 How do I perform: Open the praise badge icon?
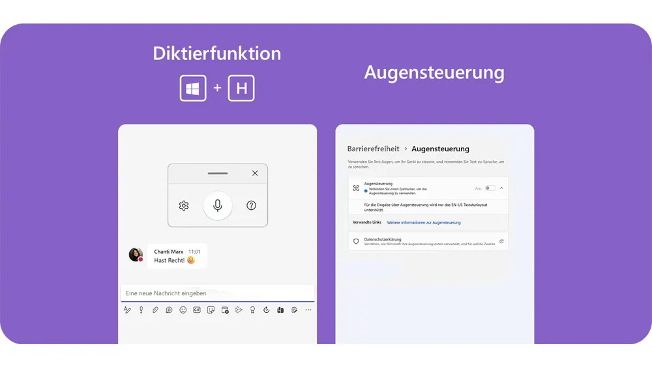pyautogui.click(x=252, y=310)
